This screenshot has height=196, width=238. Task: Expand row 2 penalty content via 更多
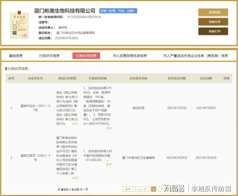tap(109, 164)
